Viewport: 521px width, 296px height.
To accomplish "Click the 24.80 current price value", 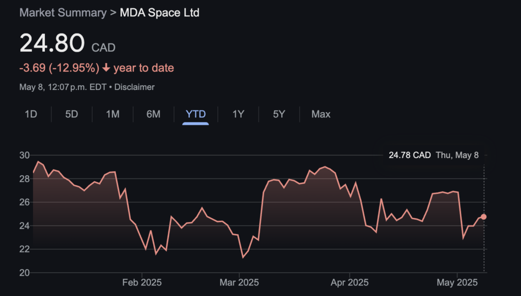I will (52, 43).
